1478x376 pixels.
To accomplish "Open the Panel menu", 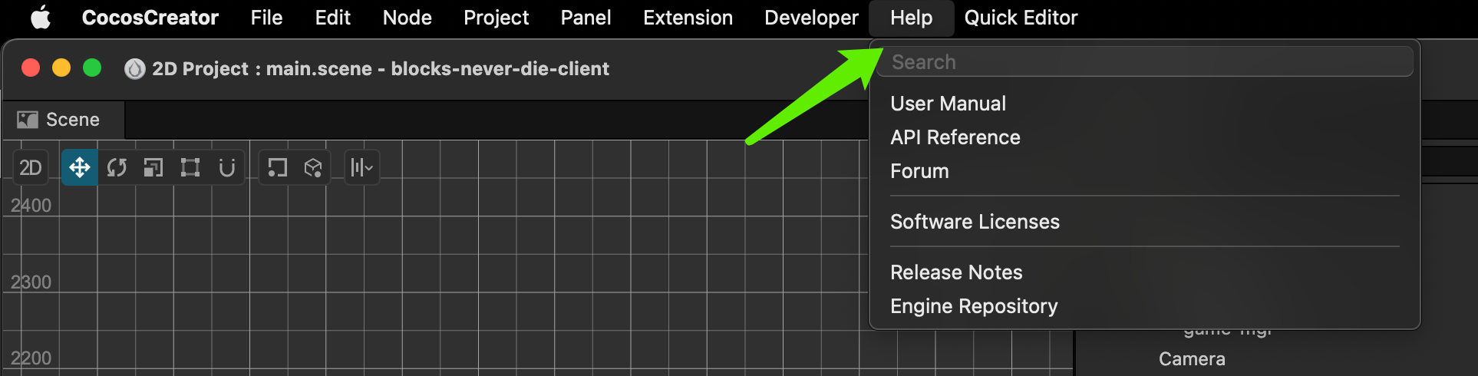I will pyautogui.click(x=586, y=18).
